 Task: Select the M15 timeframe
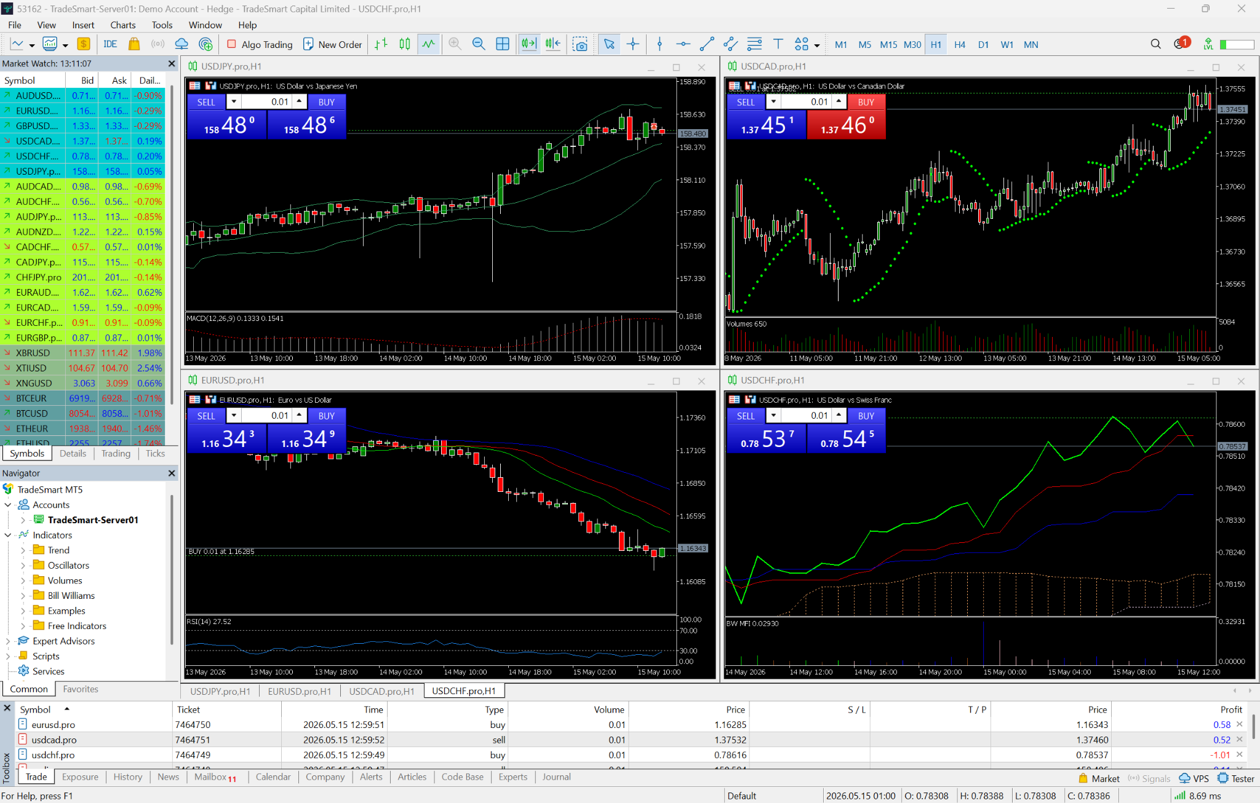point(888,44)
